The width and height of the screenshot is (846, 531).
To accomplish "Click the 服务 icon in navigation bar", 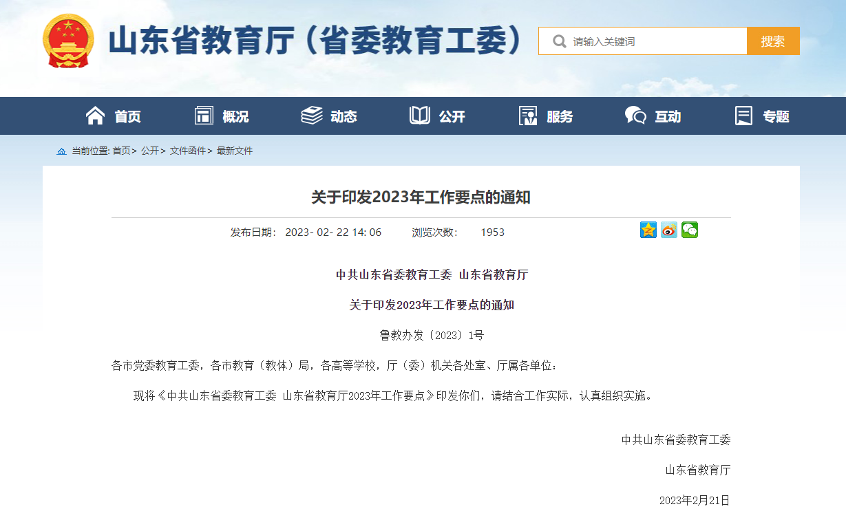I will (528, 116).
